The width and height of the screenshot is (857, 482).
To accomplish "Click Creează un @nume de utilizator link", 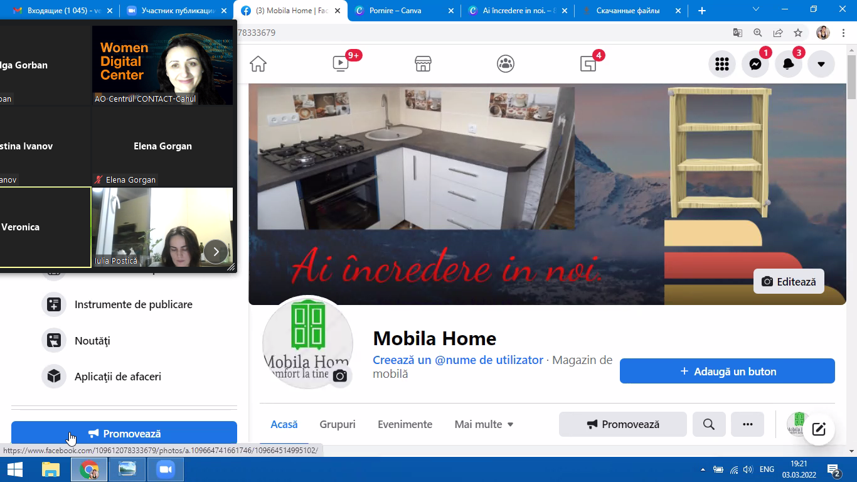I will click(458, 360).
